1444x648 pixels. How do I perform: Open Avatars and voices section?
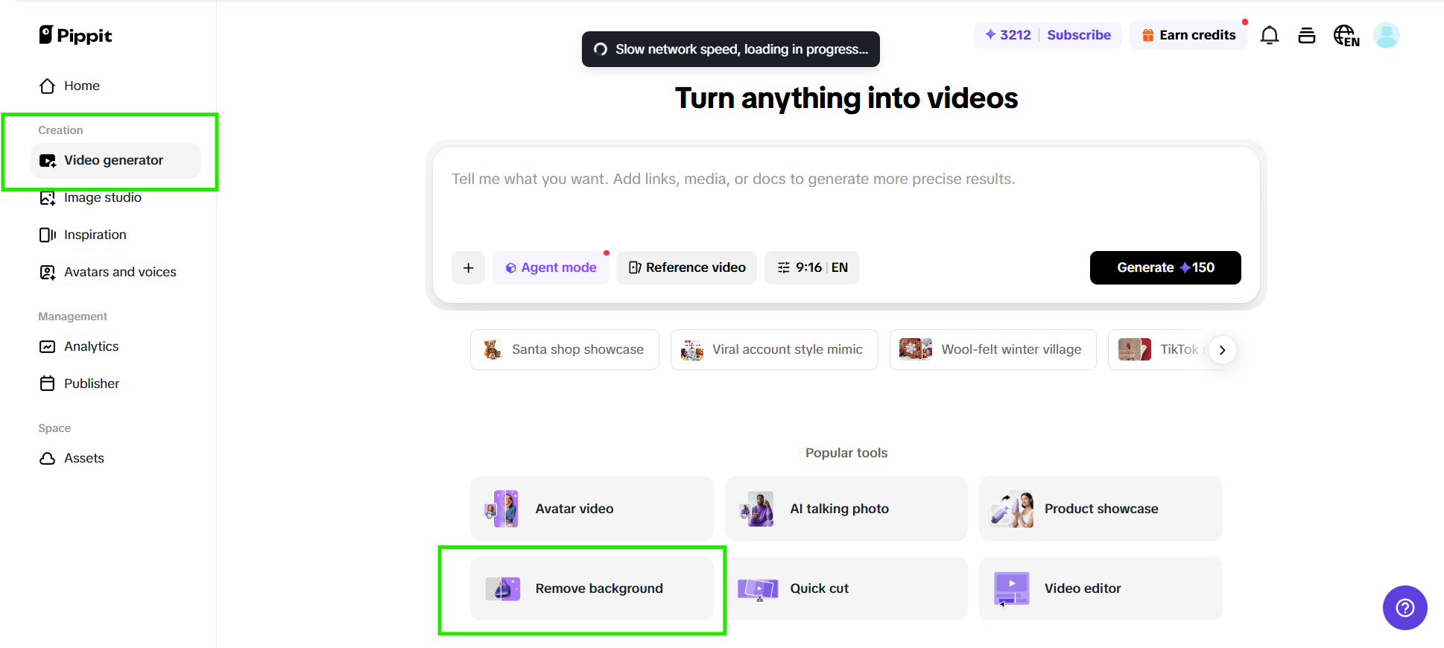119,272
